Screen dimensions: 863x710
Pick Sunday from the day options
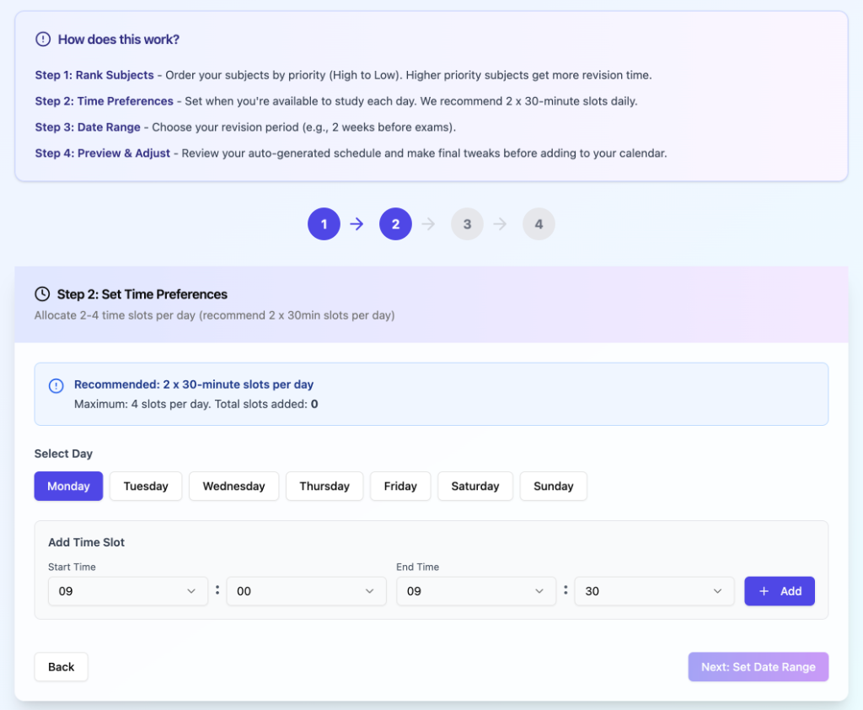click(553, 486)
